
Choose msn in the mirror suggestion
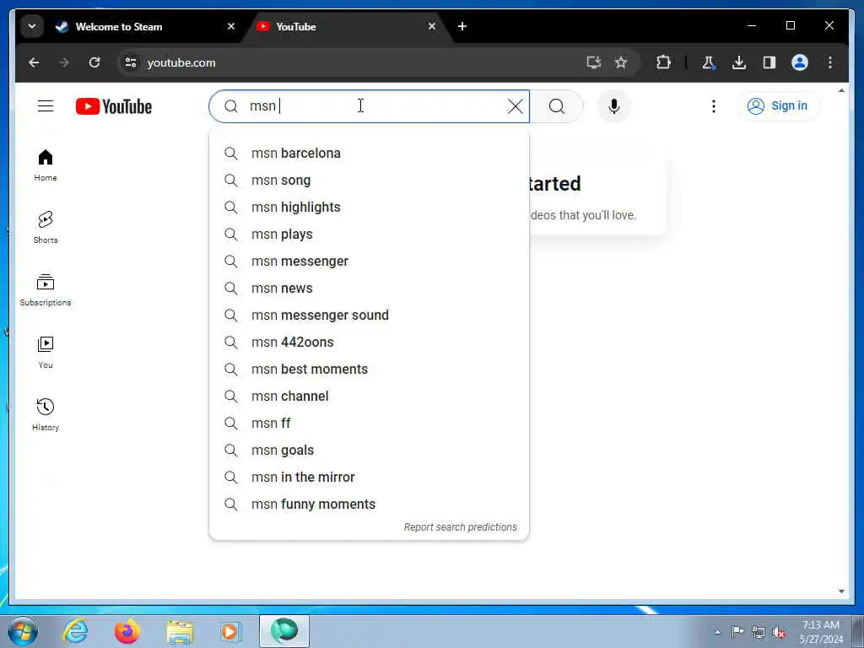coord(370,478)
